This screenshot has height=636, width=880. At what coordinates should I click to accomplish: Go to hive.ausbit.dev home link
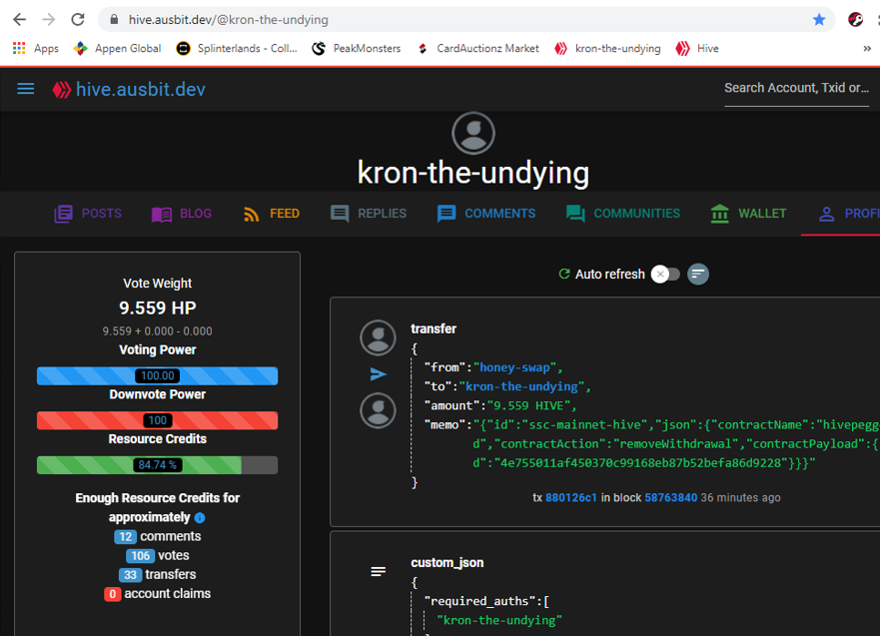[140, 90]
